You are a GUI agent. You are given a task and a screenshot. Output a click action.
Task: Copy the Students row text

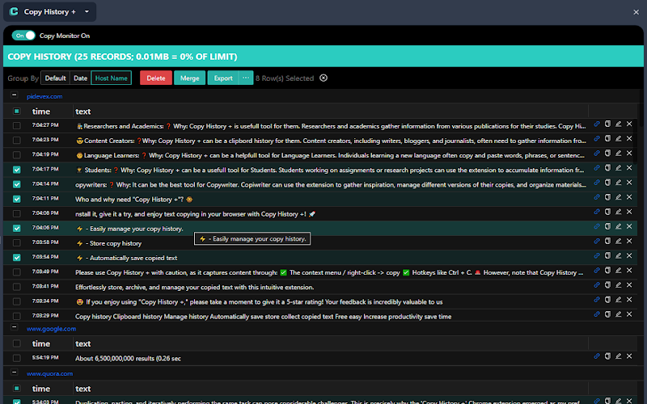click(607, 168)
